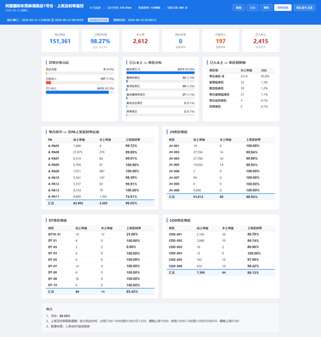Click the 98.42% rate for CDD-006
This screenshot has height=337, width=321.
[x=253, y=266]
